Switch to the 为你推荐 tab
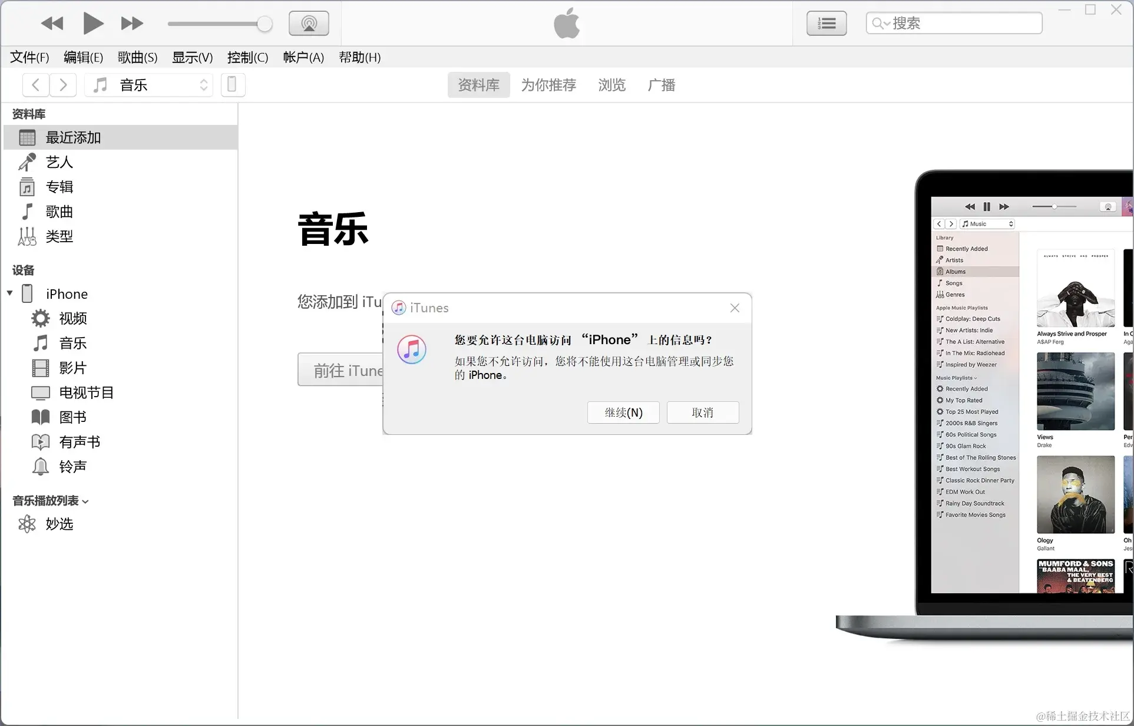This screenshot has height=726, width=1134. coord(548,85)
